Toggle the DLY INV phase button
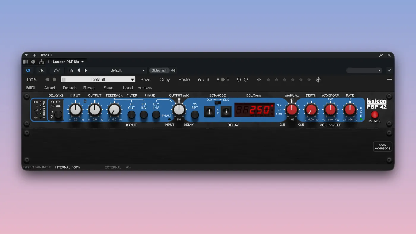Image resolution: width=416 pixels, height=234 pixels. [x=156, y=114]
